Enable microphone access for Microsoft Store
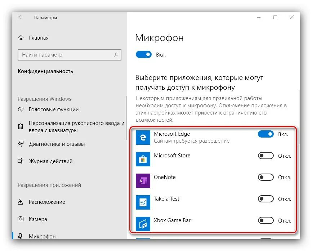The height and width of the screenshot is (251, 312). 266,156
